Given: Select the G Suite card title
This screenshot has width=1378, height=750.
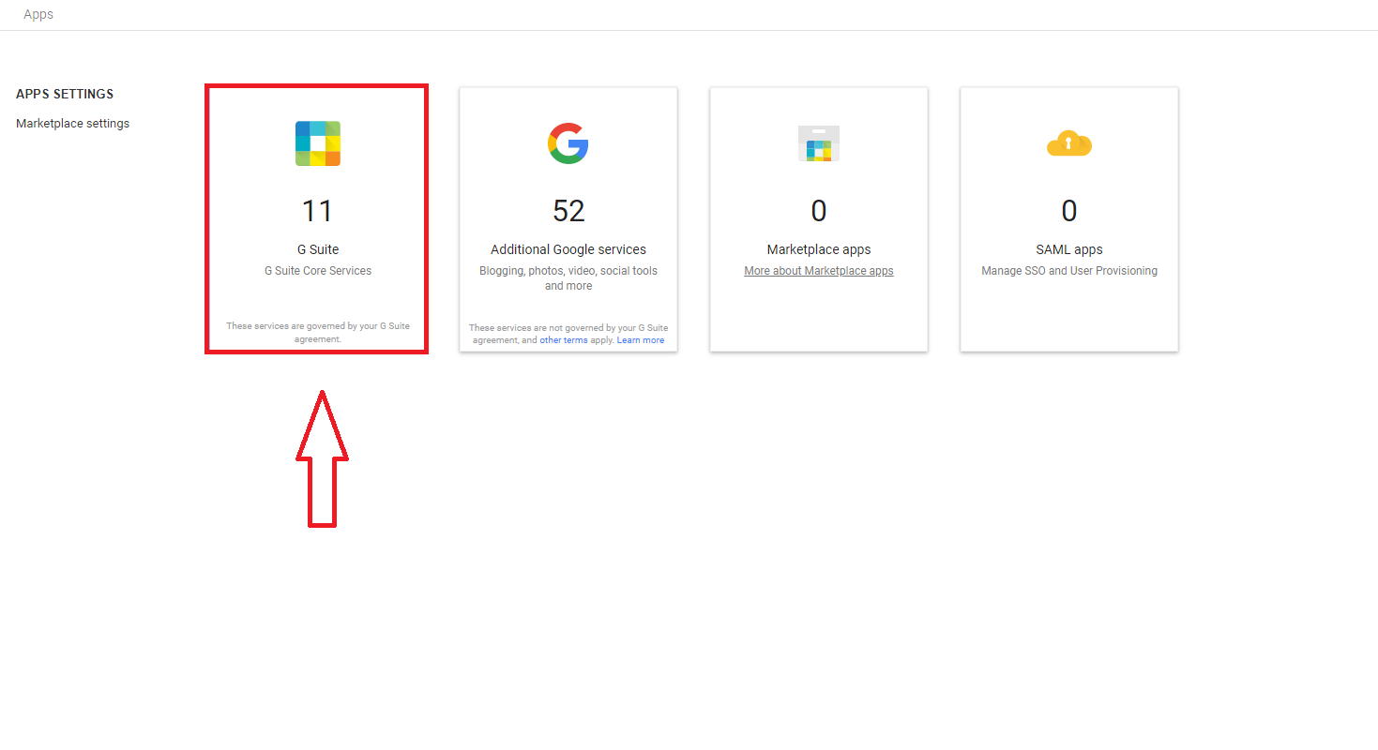Looking at the screenshot, I should point(318,249).
